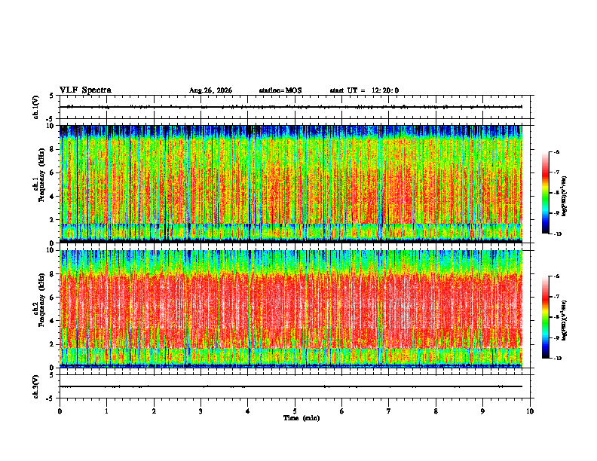This screenshot has width=597, height=461.
Task: Click the station=MOS label
Action: click(280, 90)
